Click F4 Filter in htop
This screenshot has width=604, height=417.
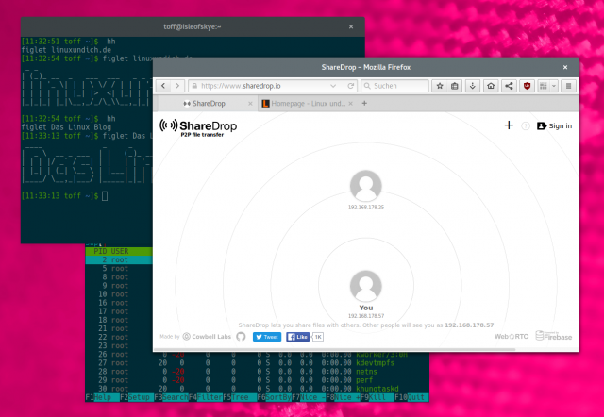[206, 397]
